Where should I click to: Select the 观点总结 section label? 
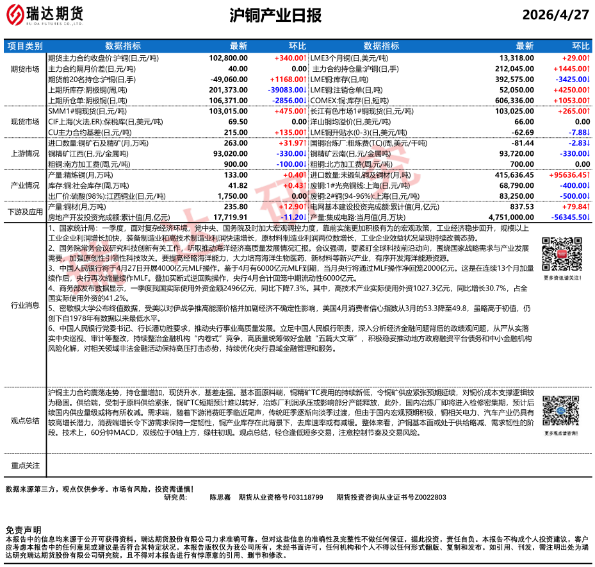(x=25, y=421)
